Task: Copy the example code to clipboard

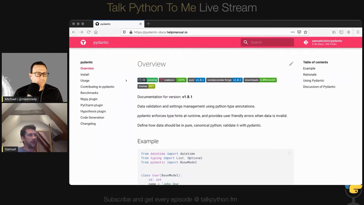Action: pos(289,154)
